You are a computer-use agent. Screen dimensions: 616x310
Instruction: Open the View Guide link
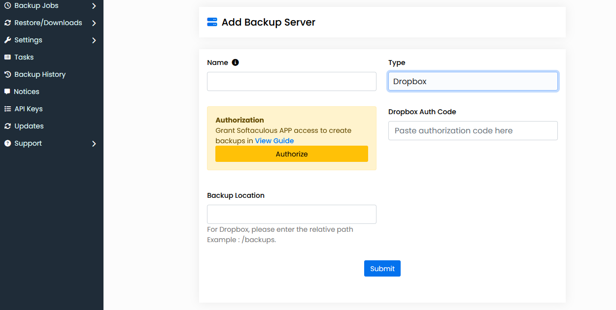pos(274,141)
